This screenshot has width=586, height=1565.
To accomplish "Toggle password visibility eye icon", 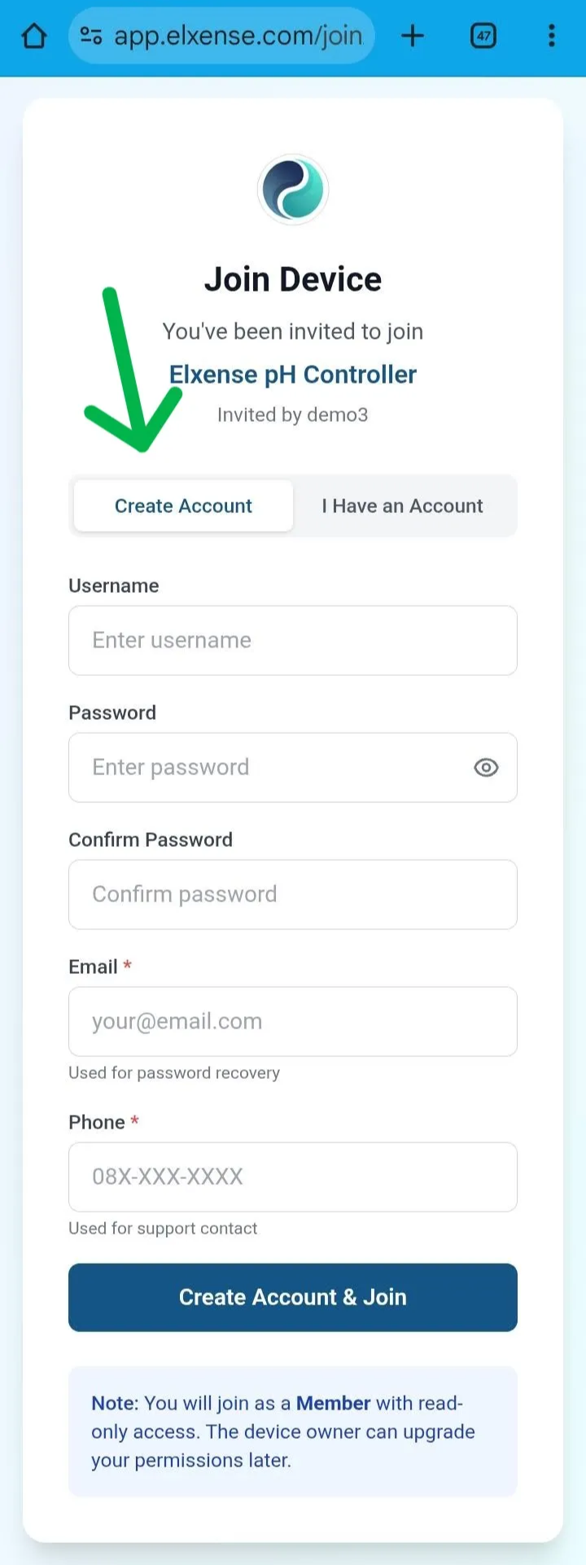I will (x=486, y=767).
